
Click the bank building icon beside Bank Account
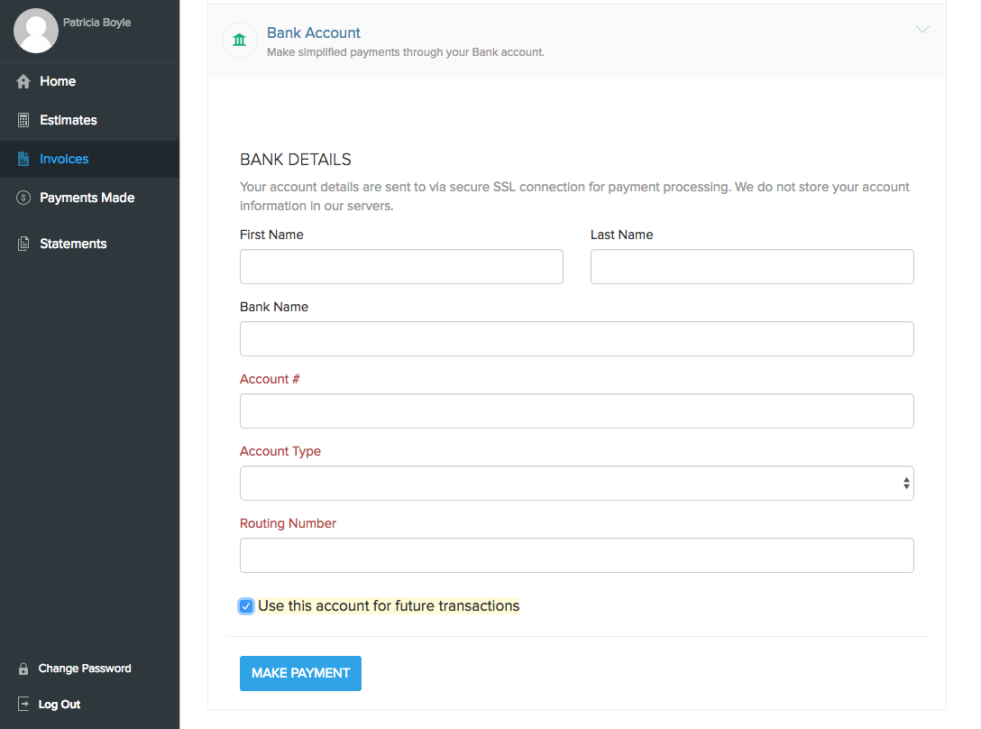[x=239, y=41]
